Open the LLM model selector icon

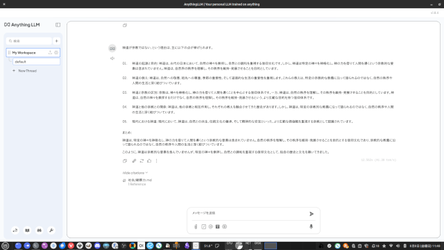tap(225, 227)
